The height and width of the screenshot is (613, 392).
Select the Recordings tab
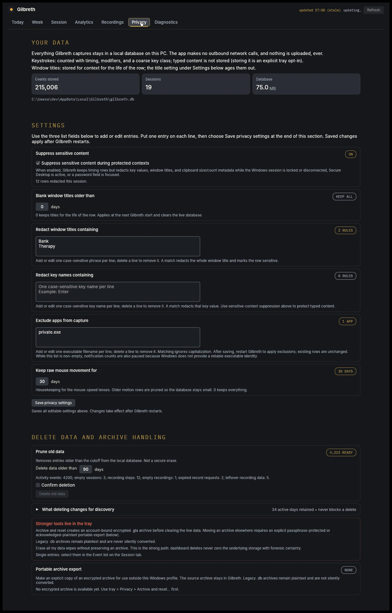click(113, 22)
